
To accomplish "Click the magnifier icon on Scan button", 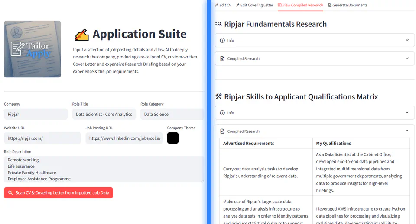I will click(x=10, y=193).
